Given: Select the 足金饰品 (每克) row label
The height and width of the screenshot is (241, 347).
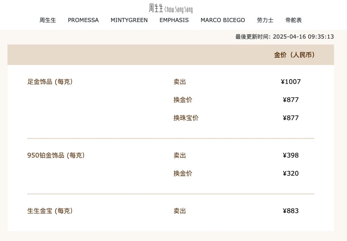Looking at the screenshot, I should click(50, 82).
